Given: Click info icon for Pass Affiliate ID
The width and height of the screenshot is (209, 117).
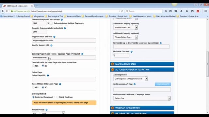Looking at the screenshot, I should pyautogui.click(x=60, y=84).
